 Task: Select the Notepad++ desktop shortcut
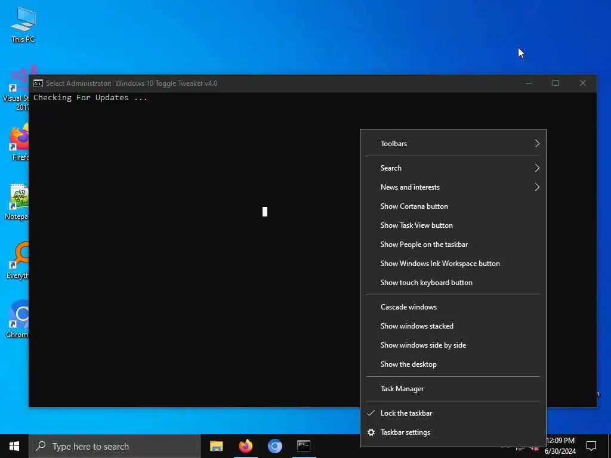(x=16, y=202)
